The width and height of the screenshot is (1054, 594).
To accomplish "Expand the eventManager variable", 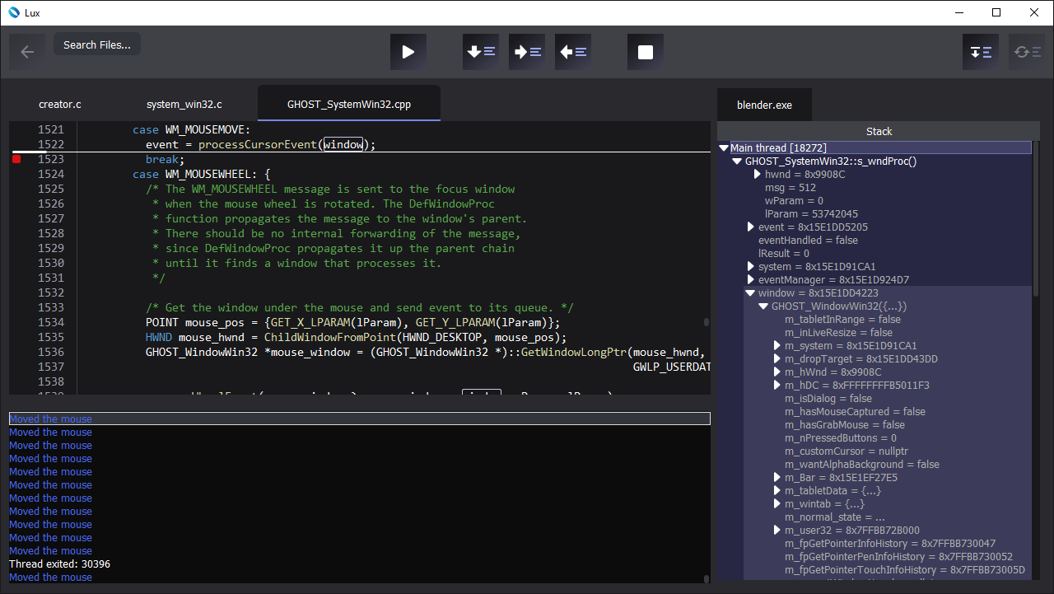I will pos(750,280).
